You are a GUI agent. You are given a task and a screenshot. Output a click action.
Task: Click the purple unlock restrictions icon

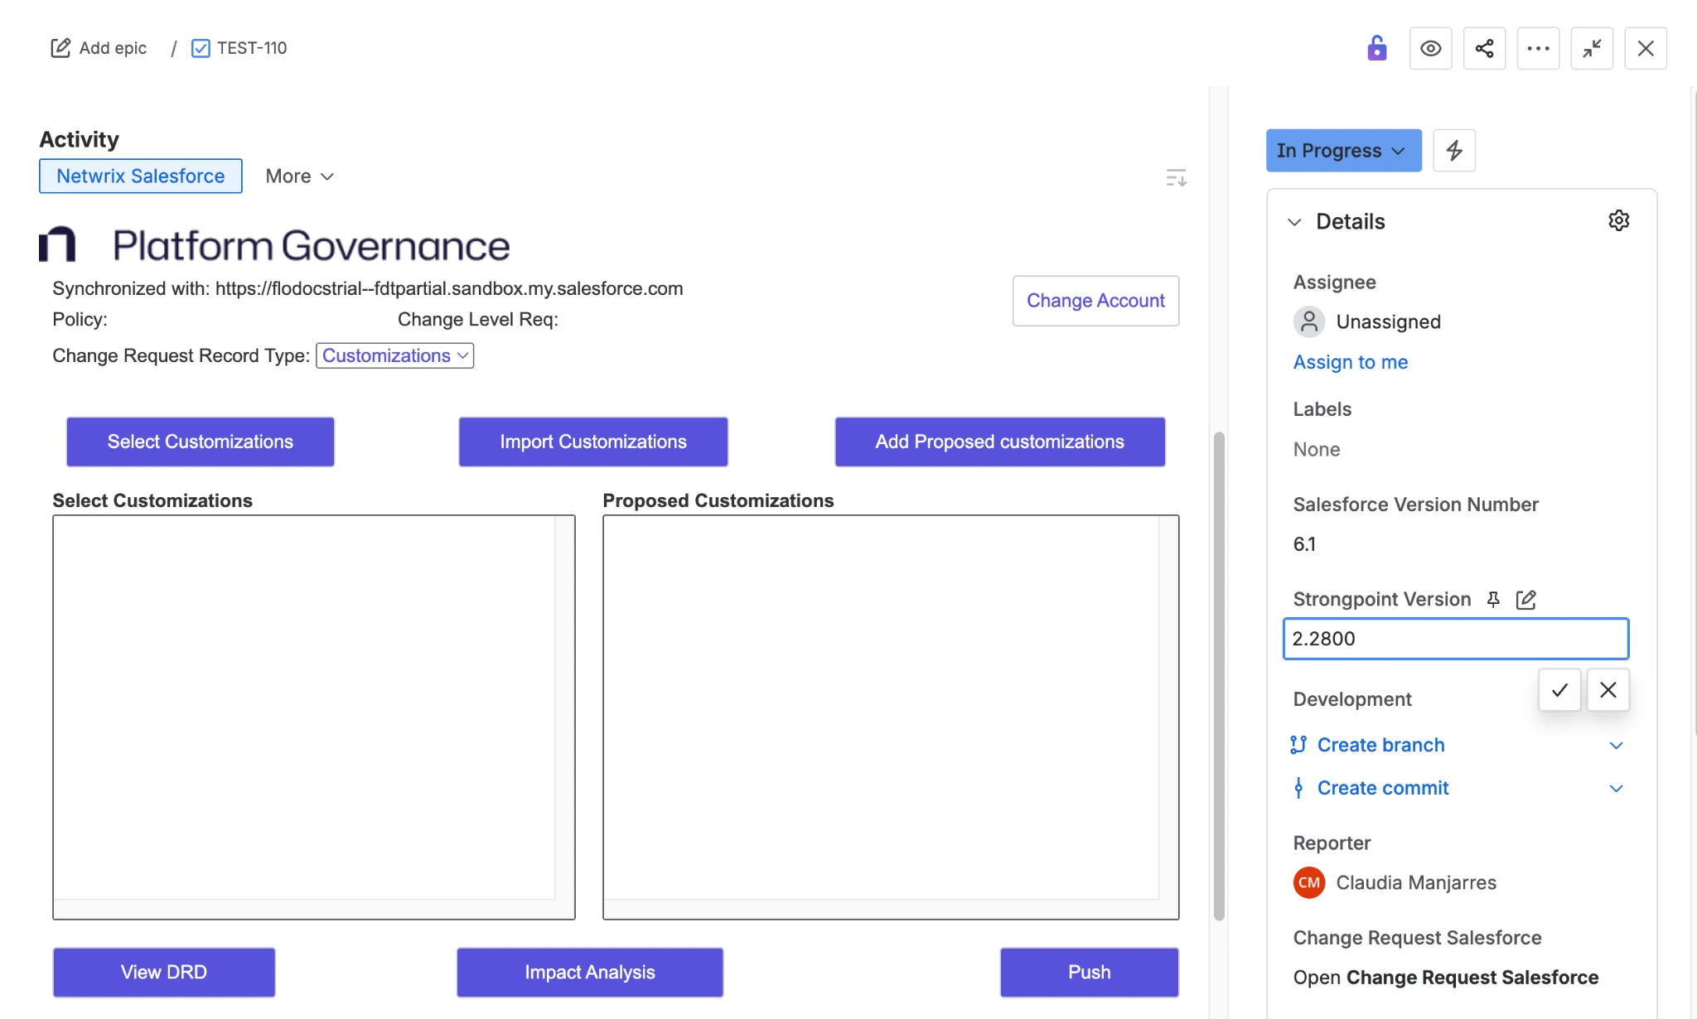pyautogui.click(x=1376, y=48)
